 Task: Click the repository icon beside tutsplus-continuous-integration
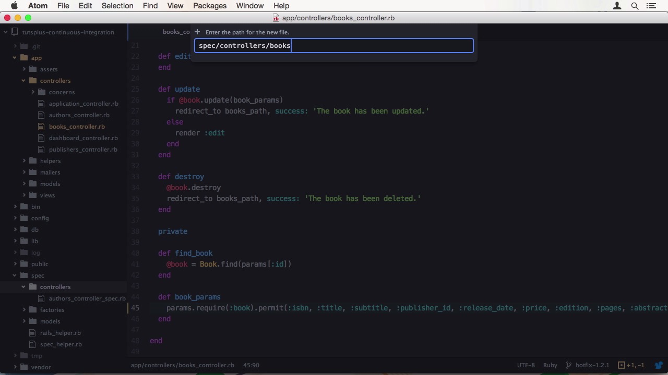[16, 32]
